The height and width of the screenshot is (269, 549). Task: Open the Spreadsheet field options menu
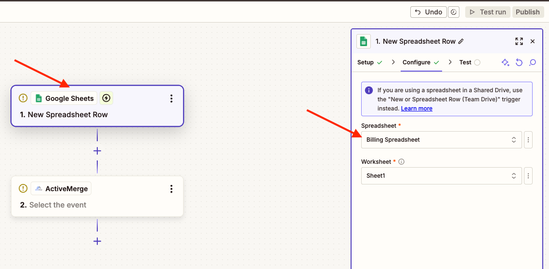pyautogui.click(x=528, y=140)
